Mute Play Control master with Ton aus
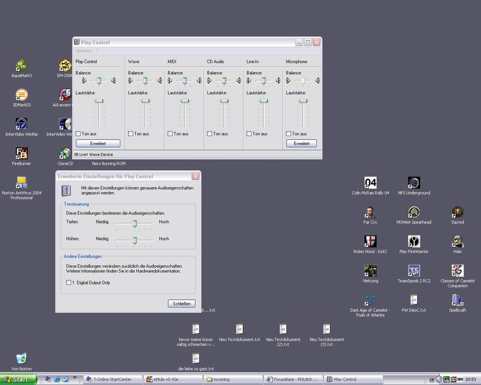 (x=78, y=134)
